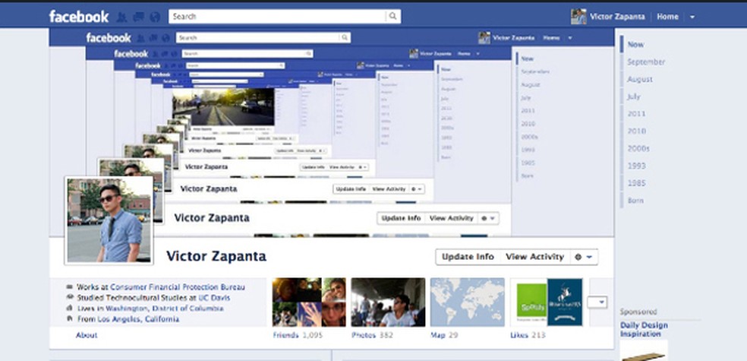
Task: Click the home icon beside Lives in
Action: pyautogui.click(x=70, y=308)
